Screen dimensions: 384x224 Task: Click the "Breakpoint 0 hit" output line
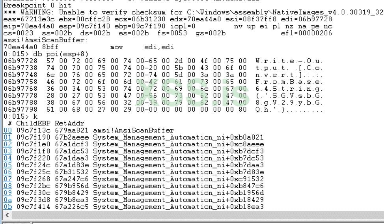(x=37, y=6)
